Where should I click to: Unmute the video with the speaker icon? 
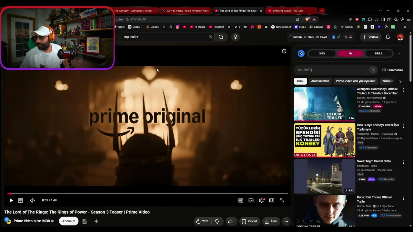(33, 200)
